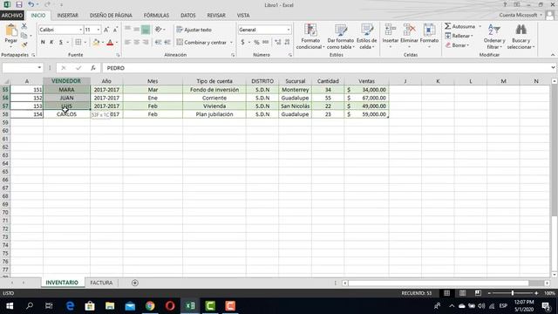Click the Format Painter brush icon

[24, 44]
